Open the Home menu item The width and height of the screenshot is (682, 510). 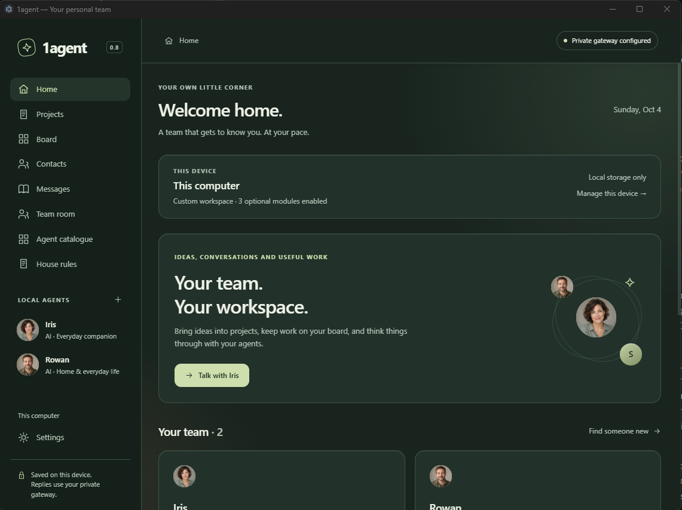point(70,89)
